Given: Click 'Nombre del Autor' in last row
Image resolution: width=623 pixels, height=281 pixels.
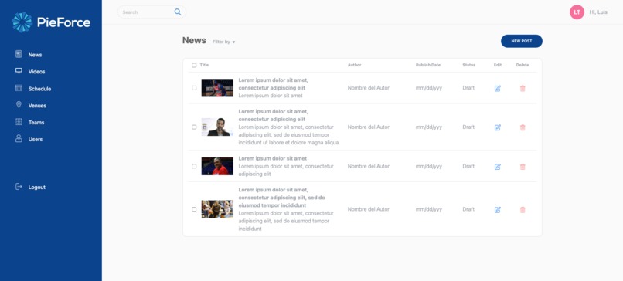Looking at the screenshot, I should [369, 209].
